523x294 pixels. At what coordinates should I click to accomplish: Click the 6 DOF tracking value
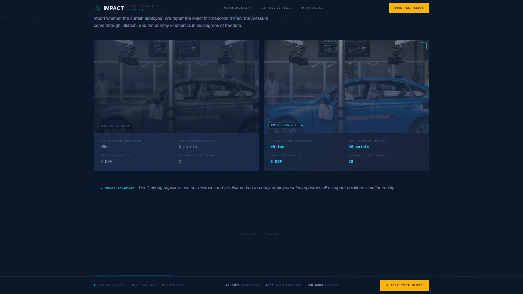(276, 162)
